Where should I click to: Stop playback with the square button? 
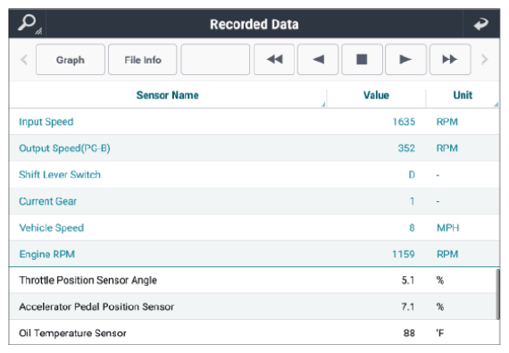point(362,59)
